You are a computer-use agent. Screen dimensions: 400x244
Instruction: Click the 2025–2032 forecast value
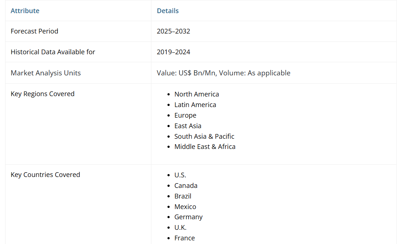point(173,31)
